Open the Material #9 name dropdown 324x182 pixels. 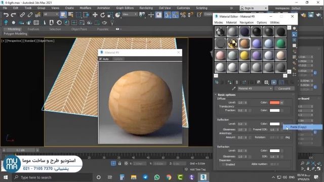(x=255, y=88)
